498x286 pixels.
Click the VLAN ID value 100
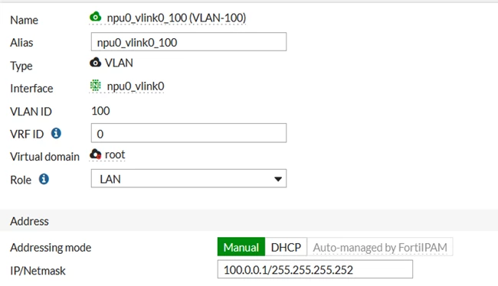pos(100,111)
